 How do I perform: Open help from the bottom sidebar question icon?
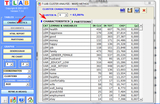click(21, 100)
